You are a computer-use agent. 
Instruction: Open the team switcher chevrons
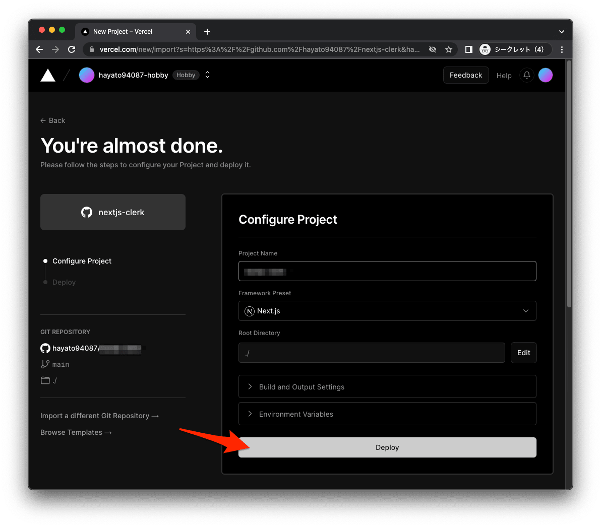(207, 75)
